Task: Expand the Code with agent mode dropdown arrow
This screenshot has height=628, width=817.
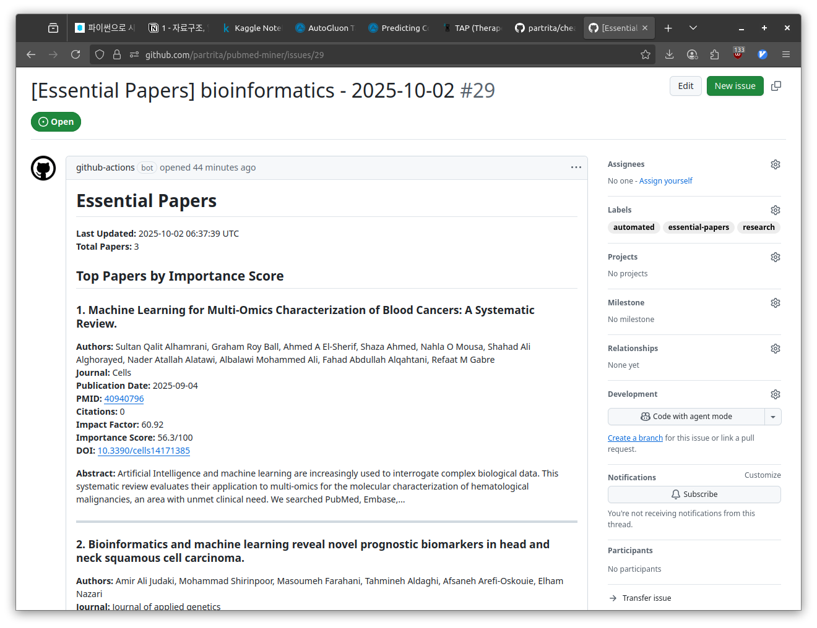Action: click(772, 417)
